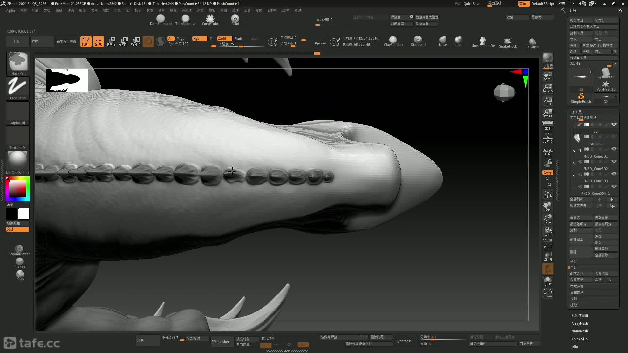This screenshot has width=628, height=353.
Task: Select the Paint brush
Action: coord(235,20)
